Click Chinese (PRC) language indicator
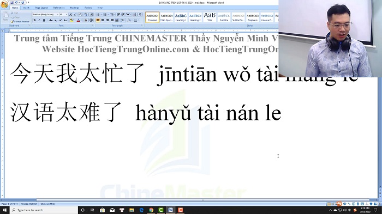This screenshot has width=382, height=214. point(47,204)
